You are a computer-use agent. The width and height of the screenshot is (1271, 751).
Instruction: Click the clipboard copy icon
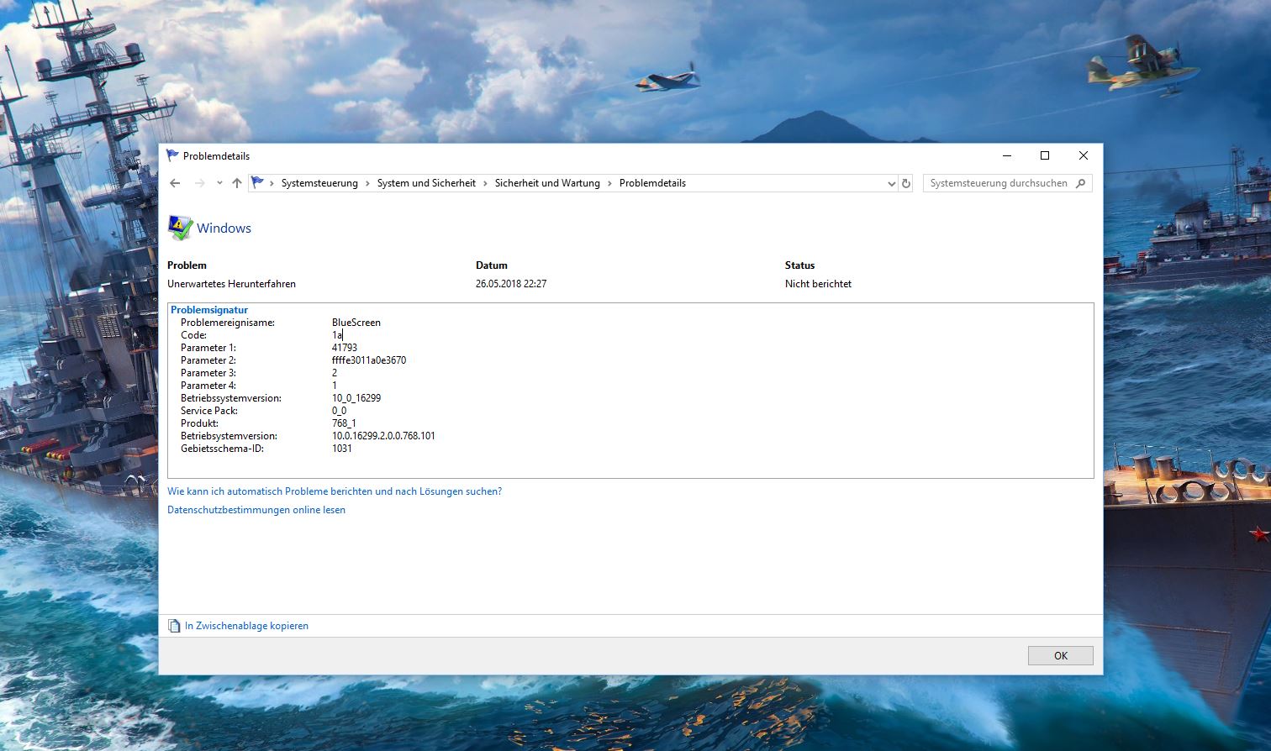(x=174, y=626)
